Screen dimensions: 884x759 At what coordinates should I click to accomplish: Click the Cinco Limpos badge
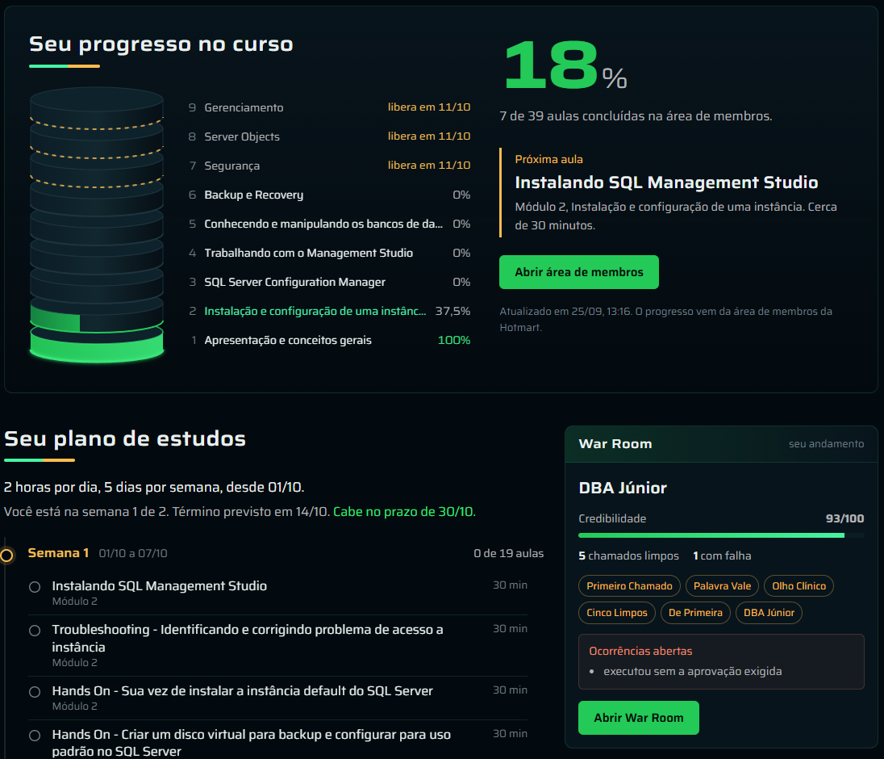tap(617, 612)
